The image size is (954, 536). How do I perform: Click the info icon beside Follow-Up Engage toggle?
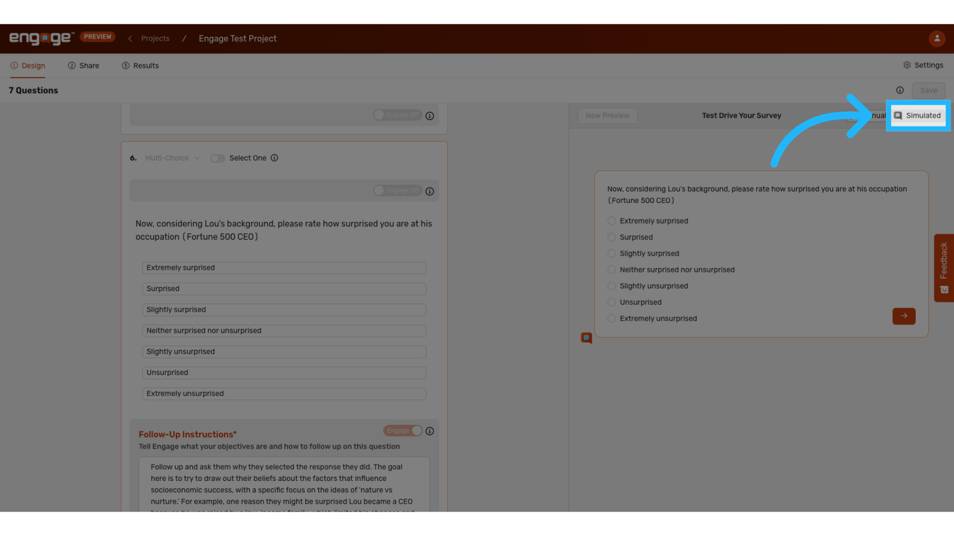pos(430,431)
